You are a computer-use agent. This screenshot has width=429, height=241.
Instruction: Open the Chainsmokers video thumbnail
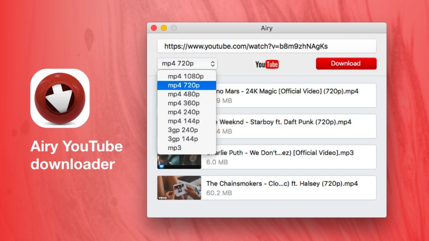179,188
